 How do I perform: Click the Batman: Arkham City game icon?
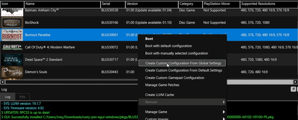(x=12, y=12)
